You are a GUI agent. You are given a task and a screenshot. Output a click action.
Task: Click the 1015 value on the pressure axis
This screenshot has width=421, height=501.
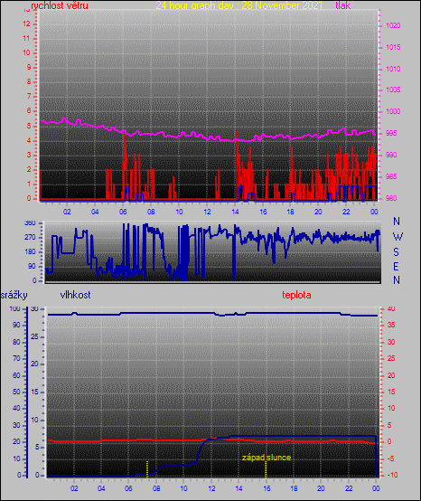coord(393,47)
